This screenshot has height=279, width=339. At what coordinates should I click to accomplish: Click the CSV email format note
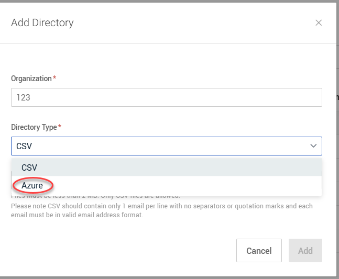(157, 211)
